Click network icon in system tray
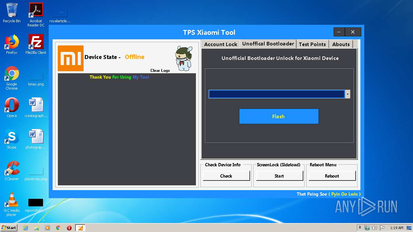Image resolution: width=413 pixels, height=232 pixels. 367,228
